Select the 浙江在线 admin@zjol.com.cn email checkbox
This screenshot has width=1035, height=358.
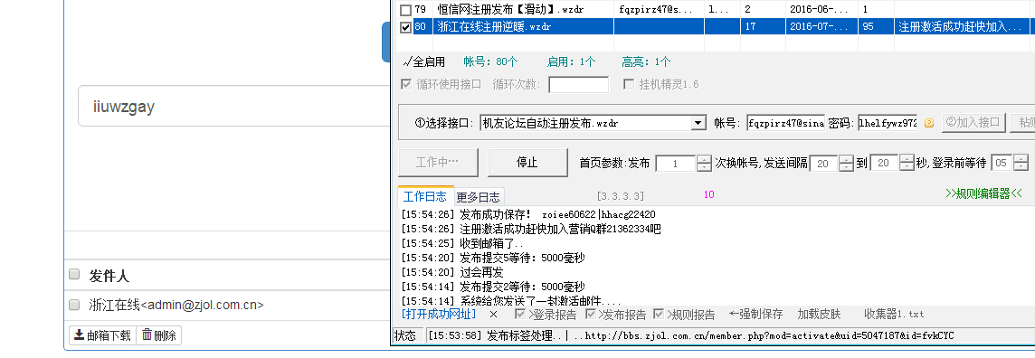point(74,305)
